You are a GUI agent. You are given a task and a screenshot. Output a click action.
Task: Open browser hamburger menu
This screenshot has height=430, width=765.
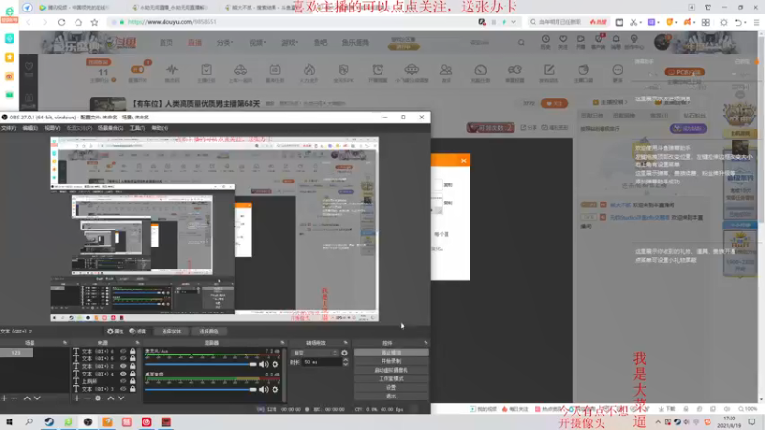point(756,22)
